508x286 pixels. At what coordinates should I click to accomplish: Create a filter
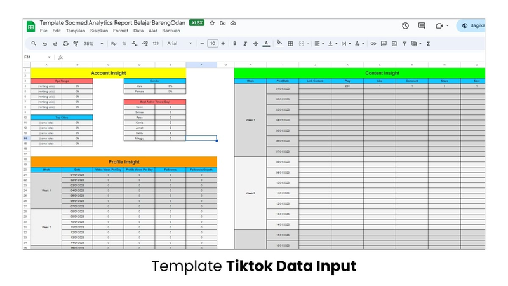pos(404,43)
